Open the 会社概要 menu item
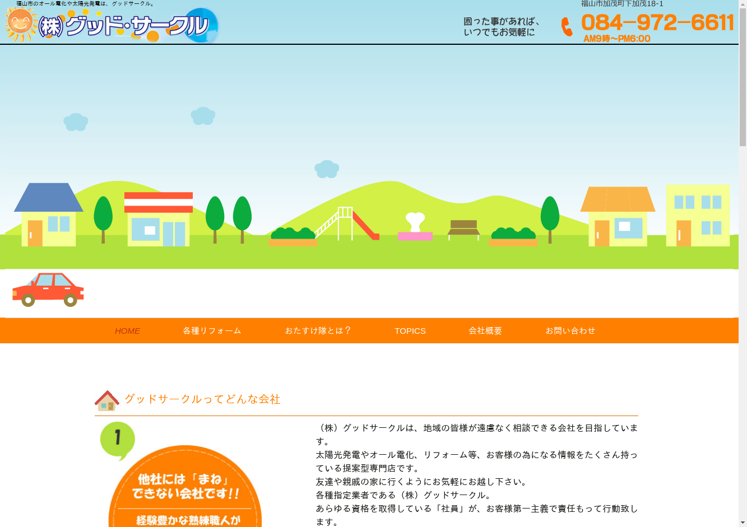Image resolution: width=747 pixels, height=527 pixels. (485, 331)
